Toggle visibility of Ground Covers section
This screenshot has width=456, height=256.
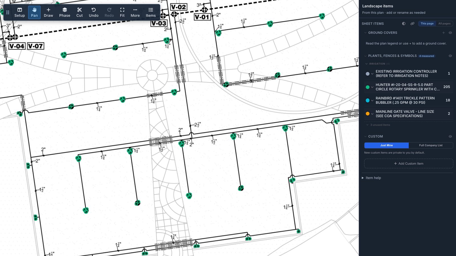pos(450,33)
